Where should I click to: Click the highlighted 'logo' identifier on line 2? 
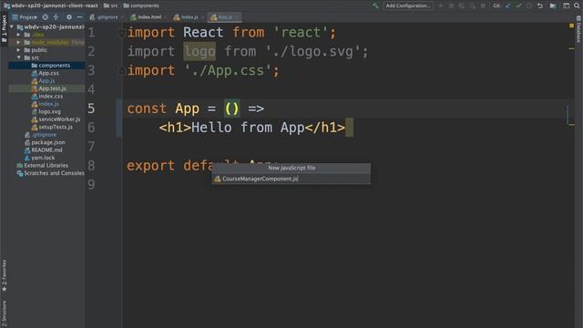coord(199,52)
